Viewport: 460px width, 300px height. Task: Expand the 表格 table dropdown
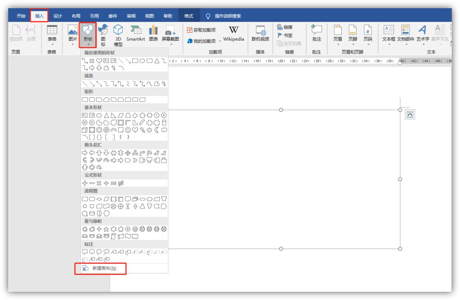click(x=52, y=43)
